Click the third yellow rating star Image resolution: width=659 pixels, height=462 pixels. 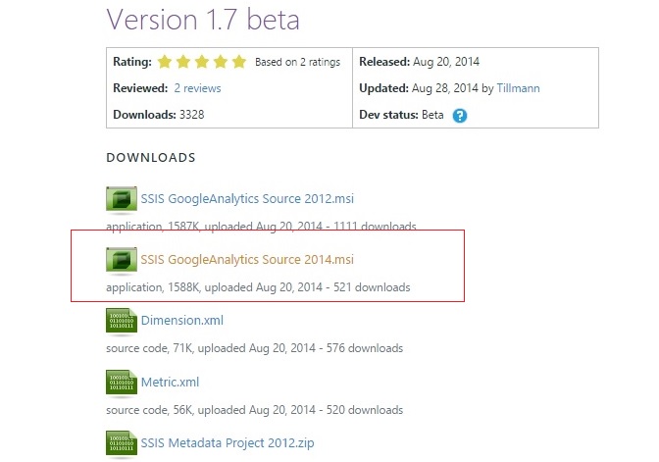coord(202,62)
